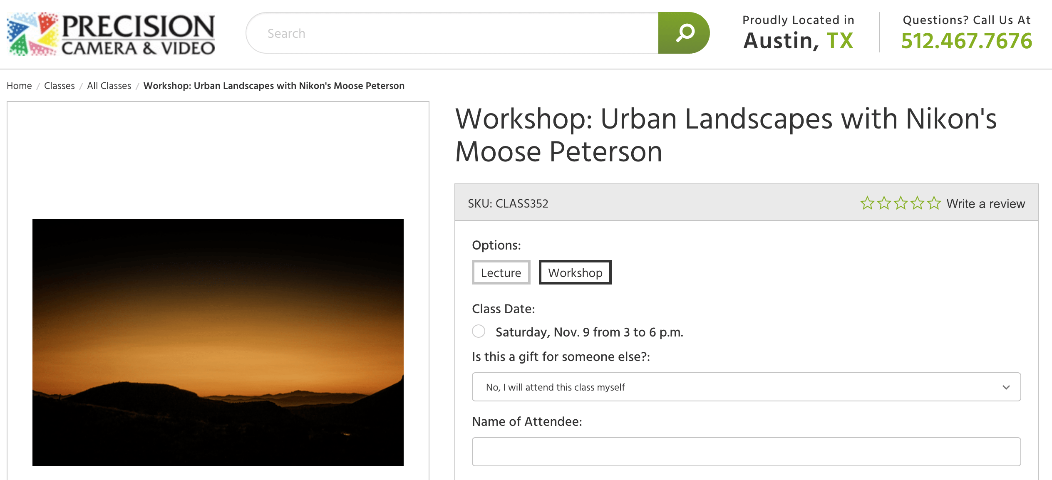Click the Precision Camera & Video logo
Image resolution: width=1052 pixels, height=480 pixels.
pos(111,34)
